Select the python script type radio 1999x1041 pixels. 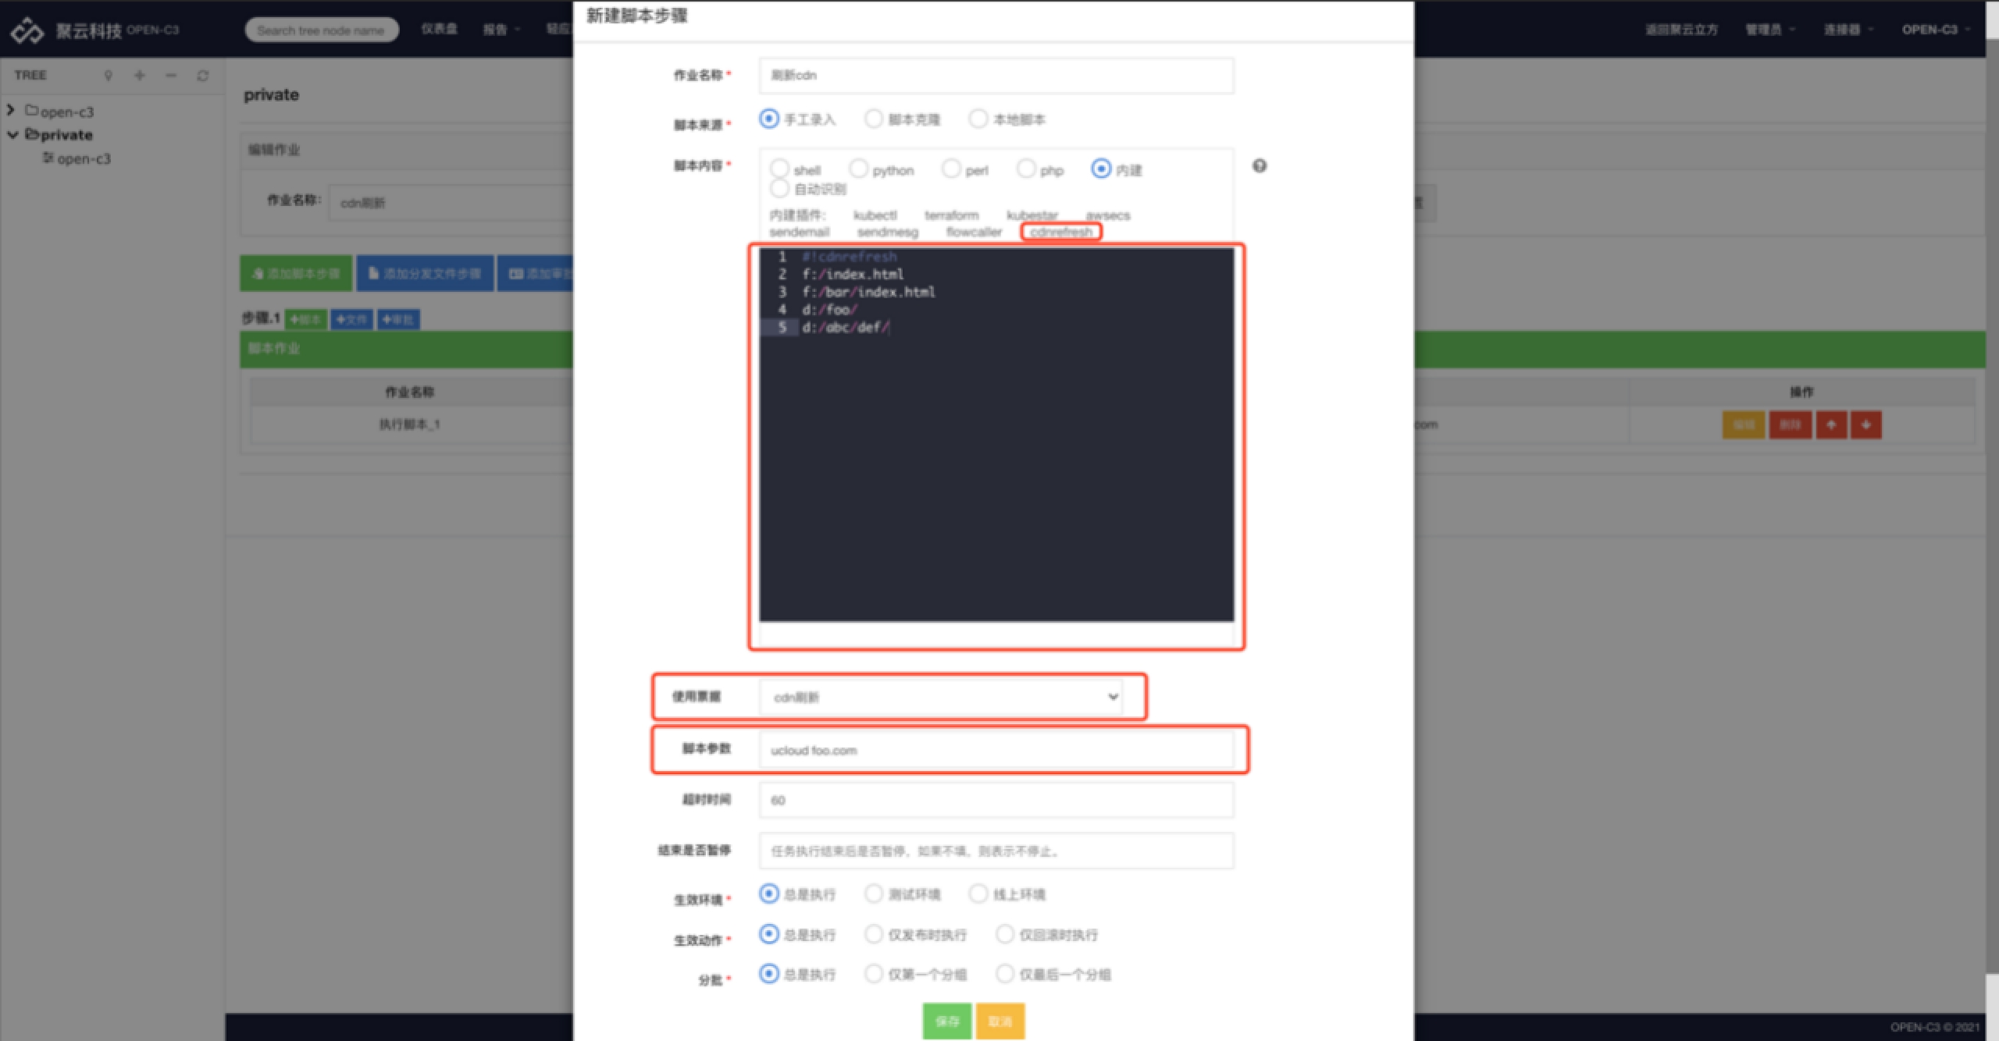point(858,169)
